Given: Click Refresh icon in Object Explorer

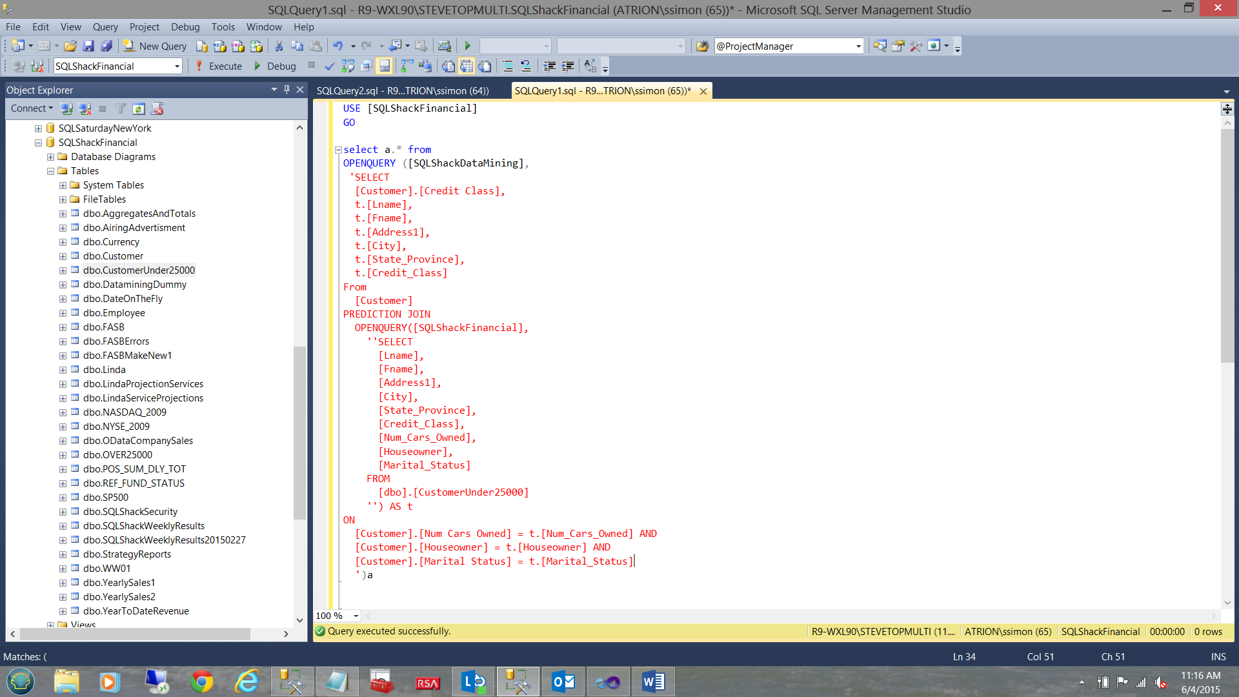Looking at the screenshot, I should tap(139, 108).
